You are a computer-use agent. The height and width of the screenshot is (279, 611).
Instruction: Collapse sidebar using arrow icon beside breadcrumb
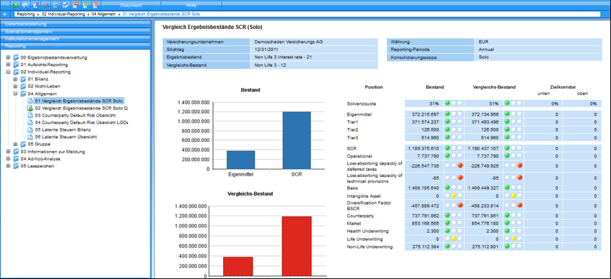click(x=6, y=14)
